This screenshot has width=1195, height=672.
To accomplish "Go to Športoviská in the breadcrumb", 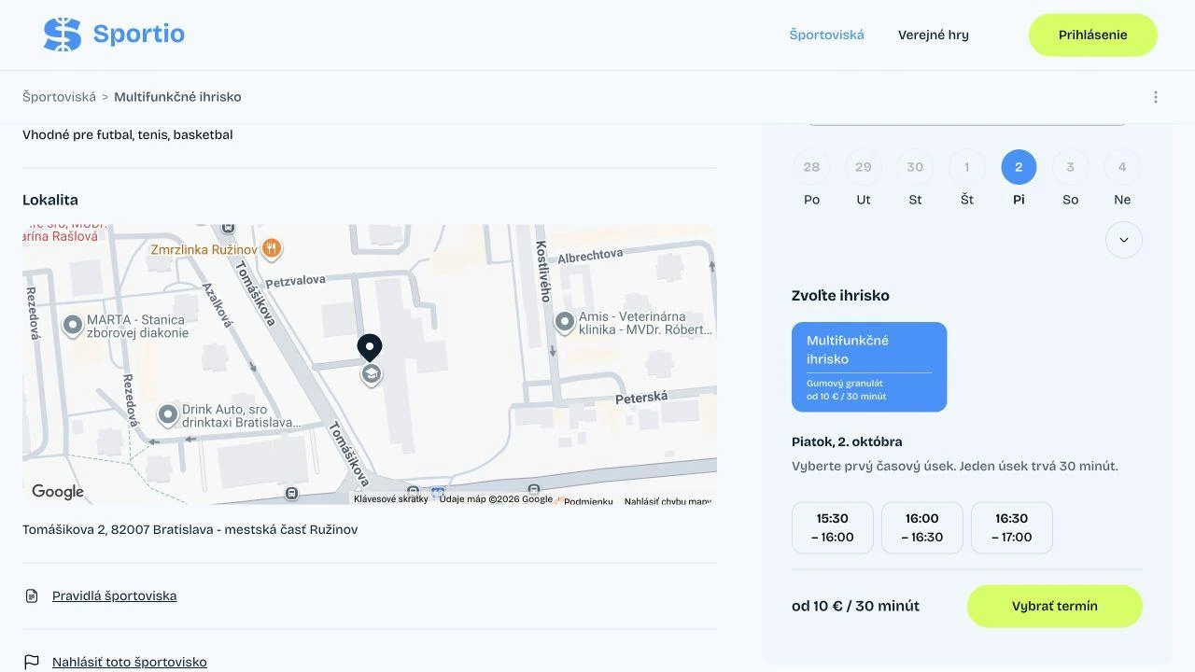I will coord(60,97).
